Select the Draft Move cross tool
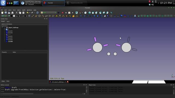The image size is (175, 98). pyautogui.click(x=81, y=16)
